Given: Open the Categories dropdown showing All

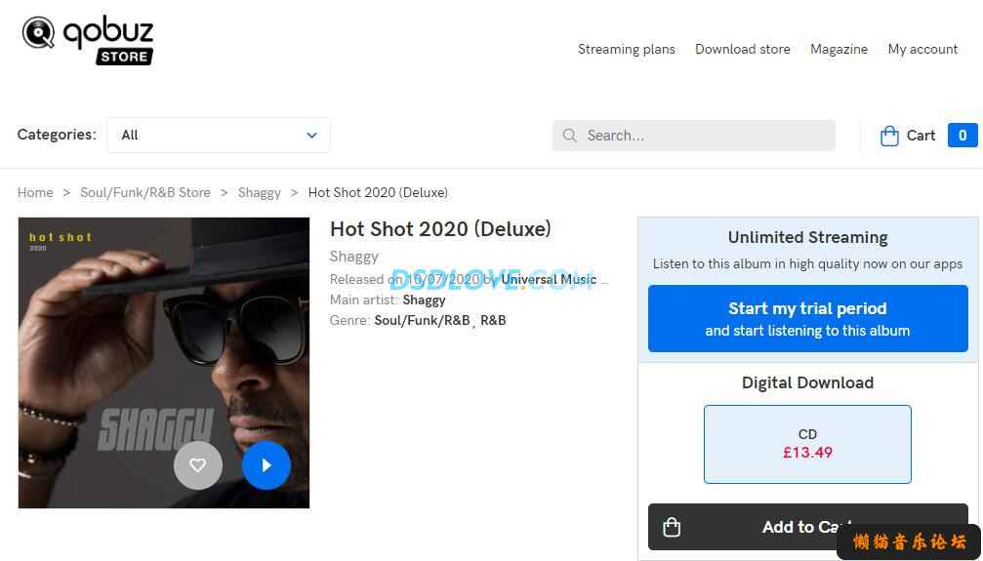Looking at the screenshot, I should click(x=218, y=135).
